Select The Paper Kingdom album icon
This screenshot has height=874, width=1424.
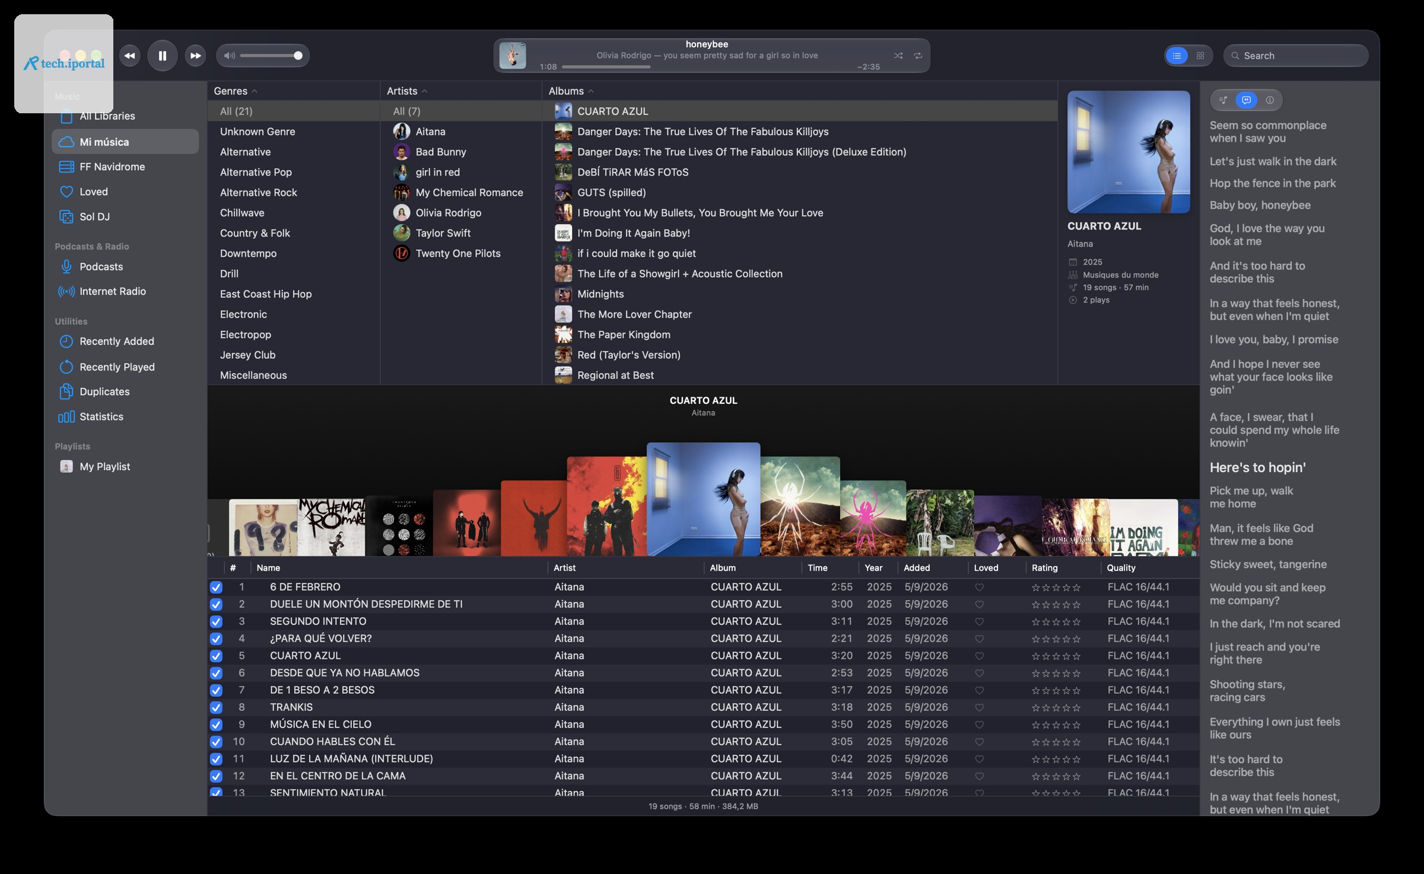(x=563, y=334)
